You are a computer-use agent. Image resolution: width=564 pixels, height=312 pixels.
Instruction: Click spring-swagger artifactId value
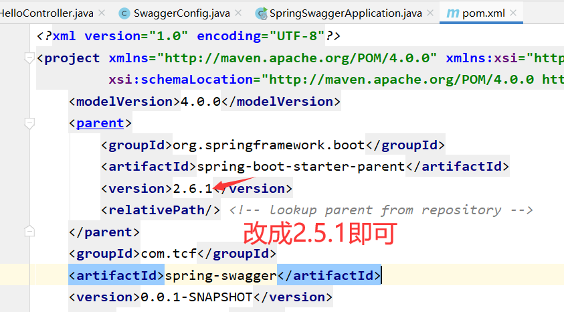[x=221, y=276]
